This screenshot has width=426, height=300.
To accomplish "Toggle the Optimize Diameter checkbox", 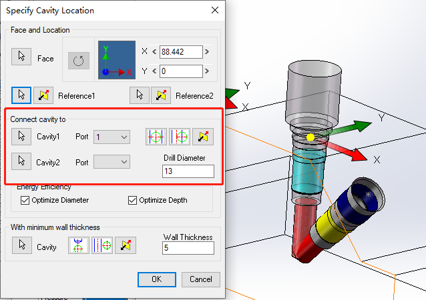I will (x=25, y=200).
